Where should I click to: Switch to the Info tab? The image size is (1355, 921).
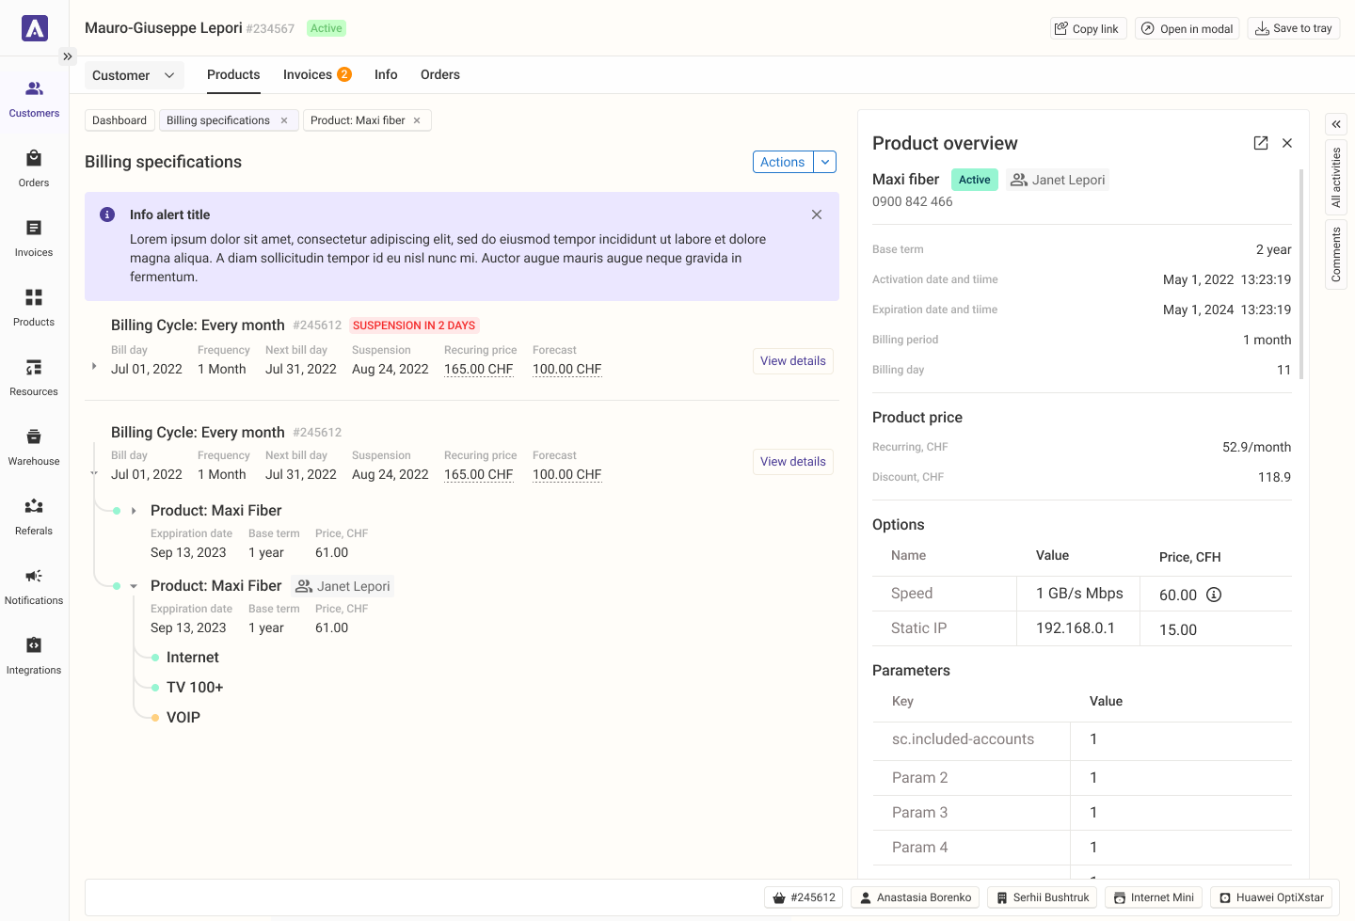tap(386, 74)
